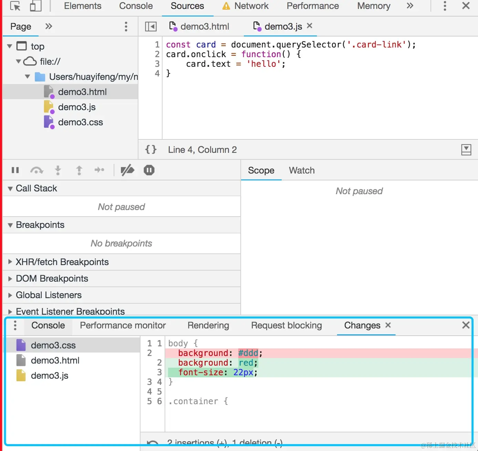478x451 pixels.
Task: Open the Page pane three-dot menu
Action: [126, 27]
